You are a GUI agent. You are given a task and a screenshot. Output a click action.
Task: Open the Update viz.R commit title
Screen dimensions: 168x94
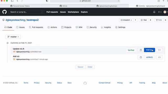(19, 49)
